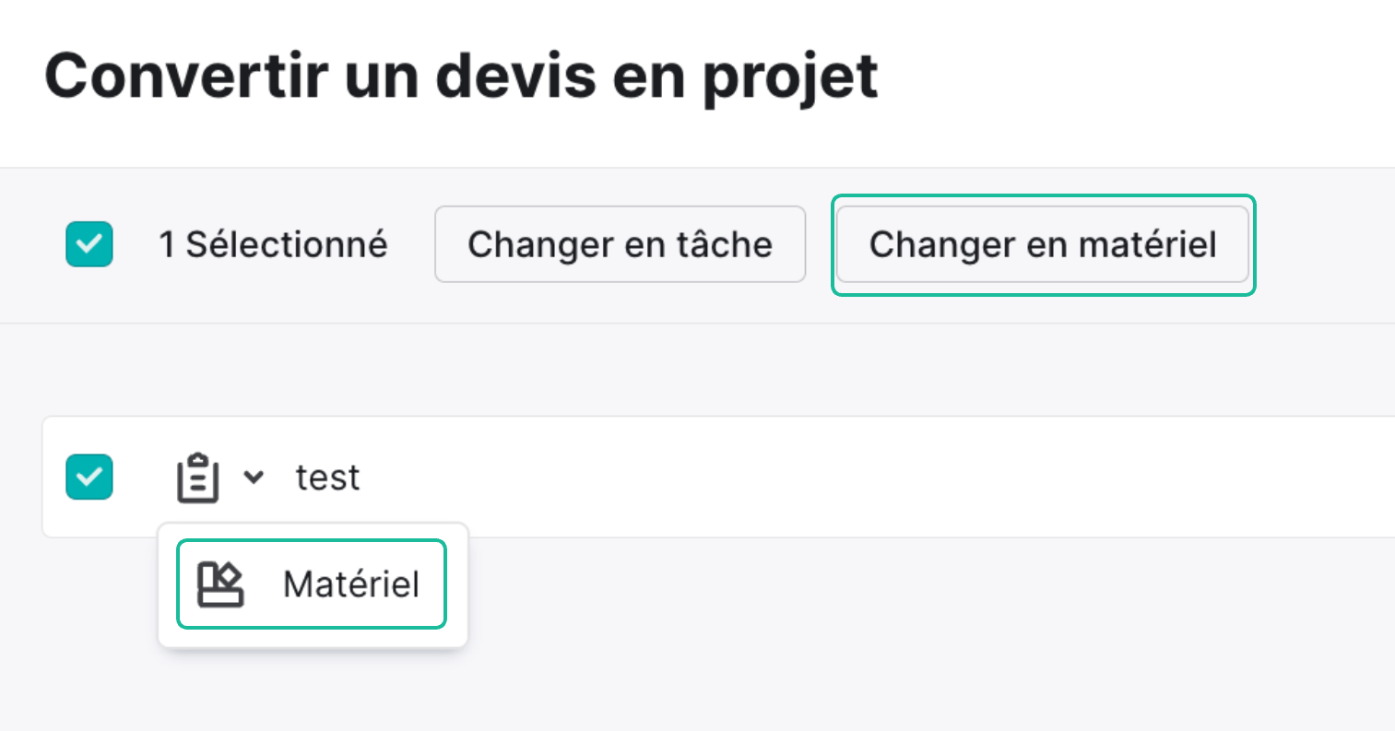Select the Matériel menu entry text
The width and height of the screenshot is (1395, 731).
351,584
